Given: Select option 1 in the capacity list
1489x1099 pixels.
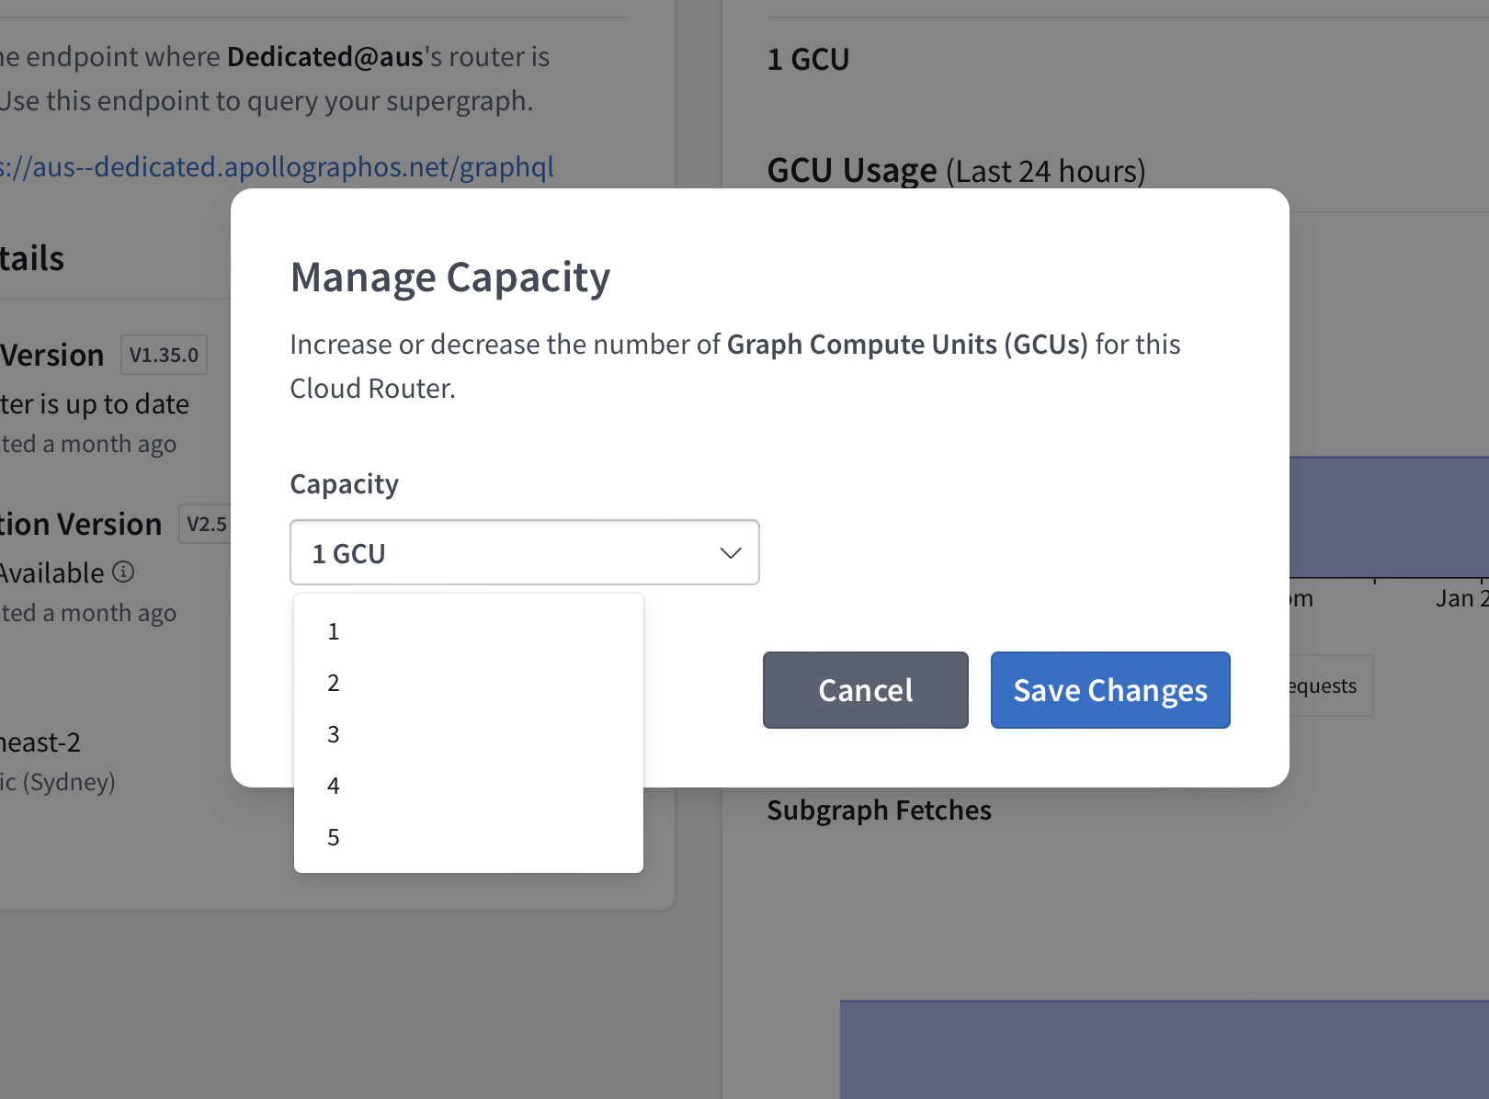Looking at the screenshot, I should point(334,632).
